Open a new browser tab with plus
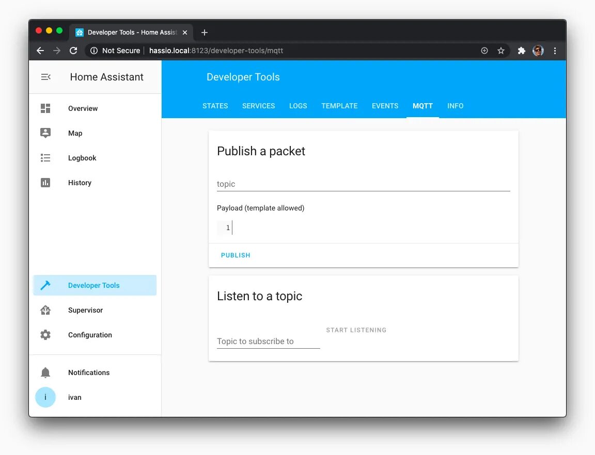The image size is (595, 455). [204, 32]
